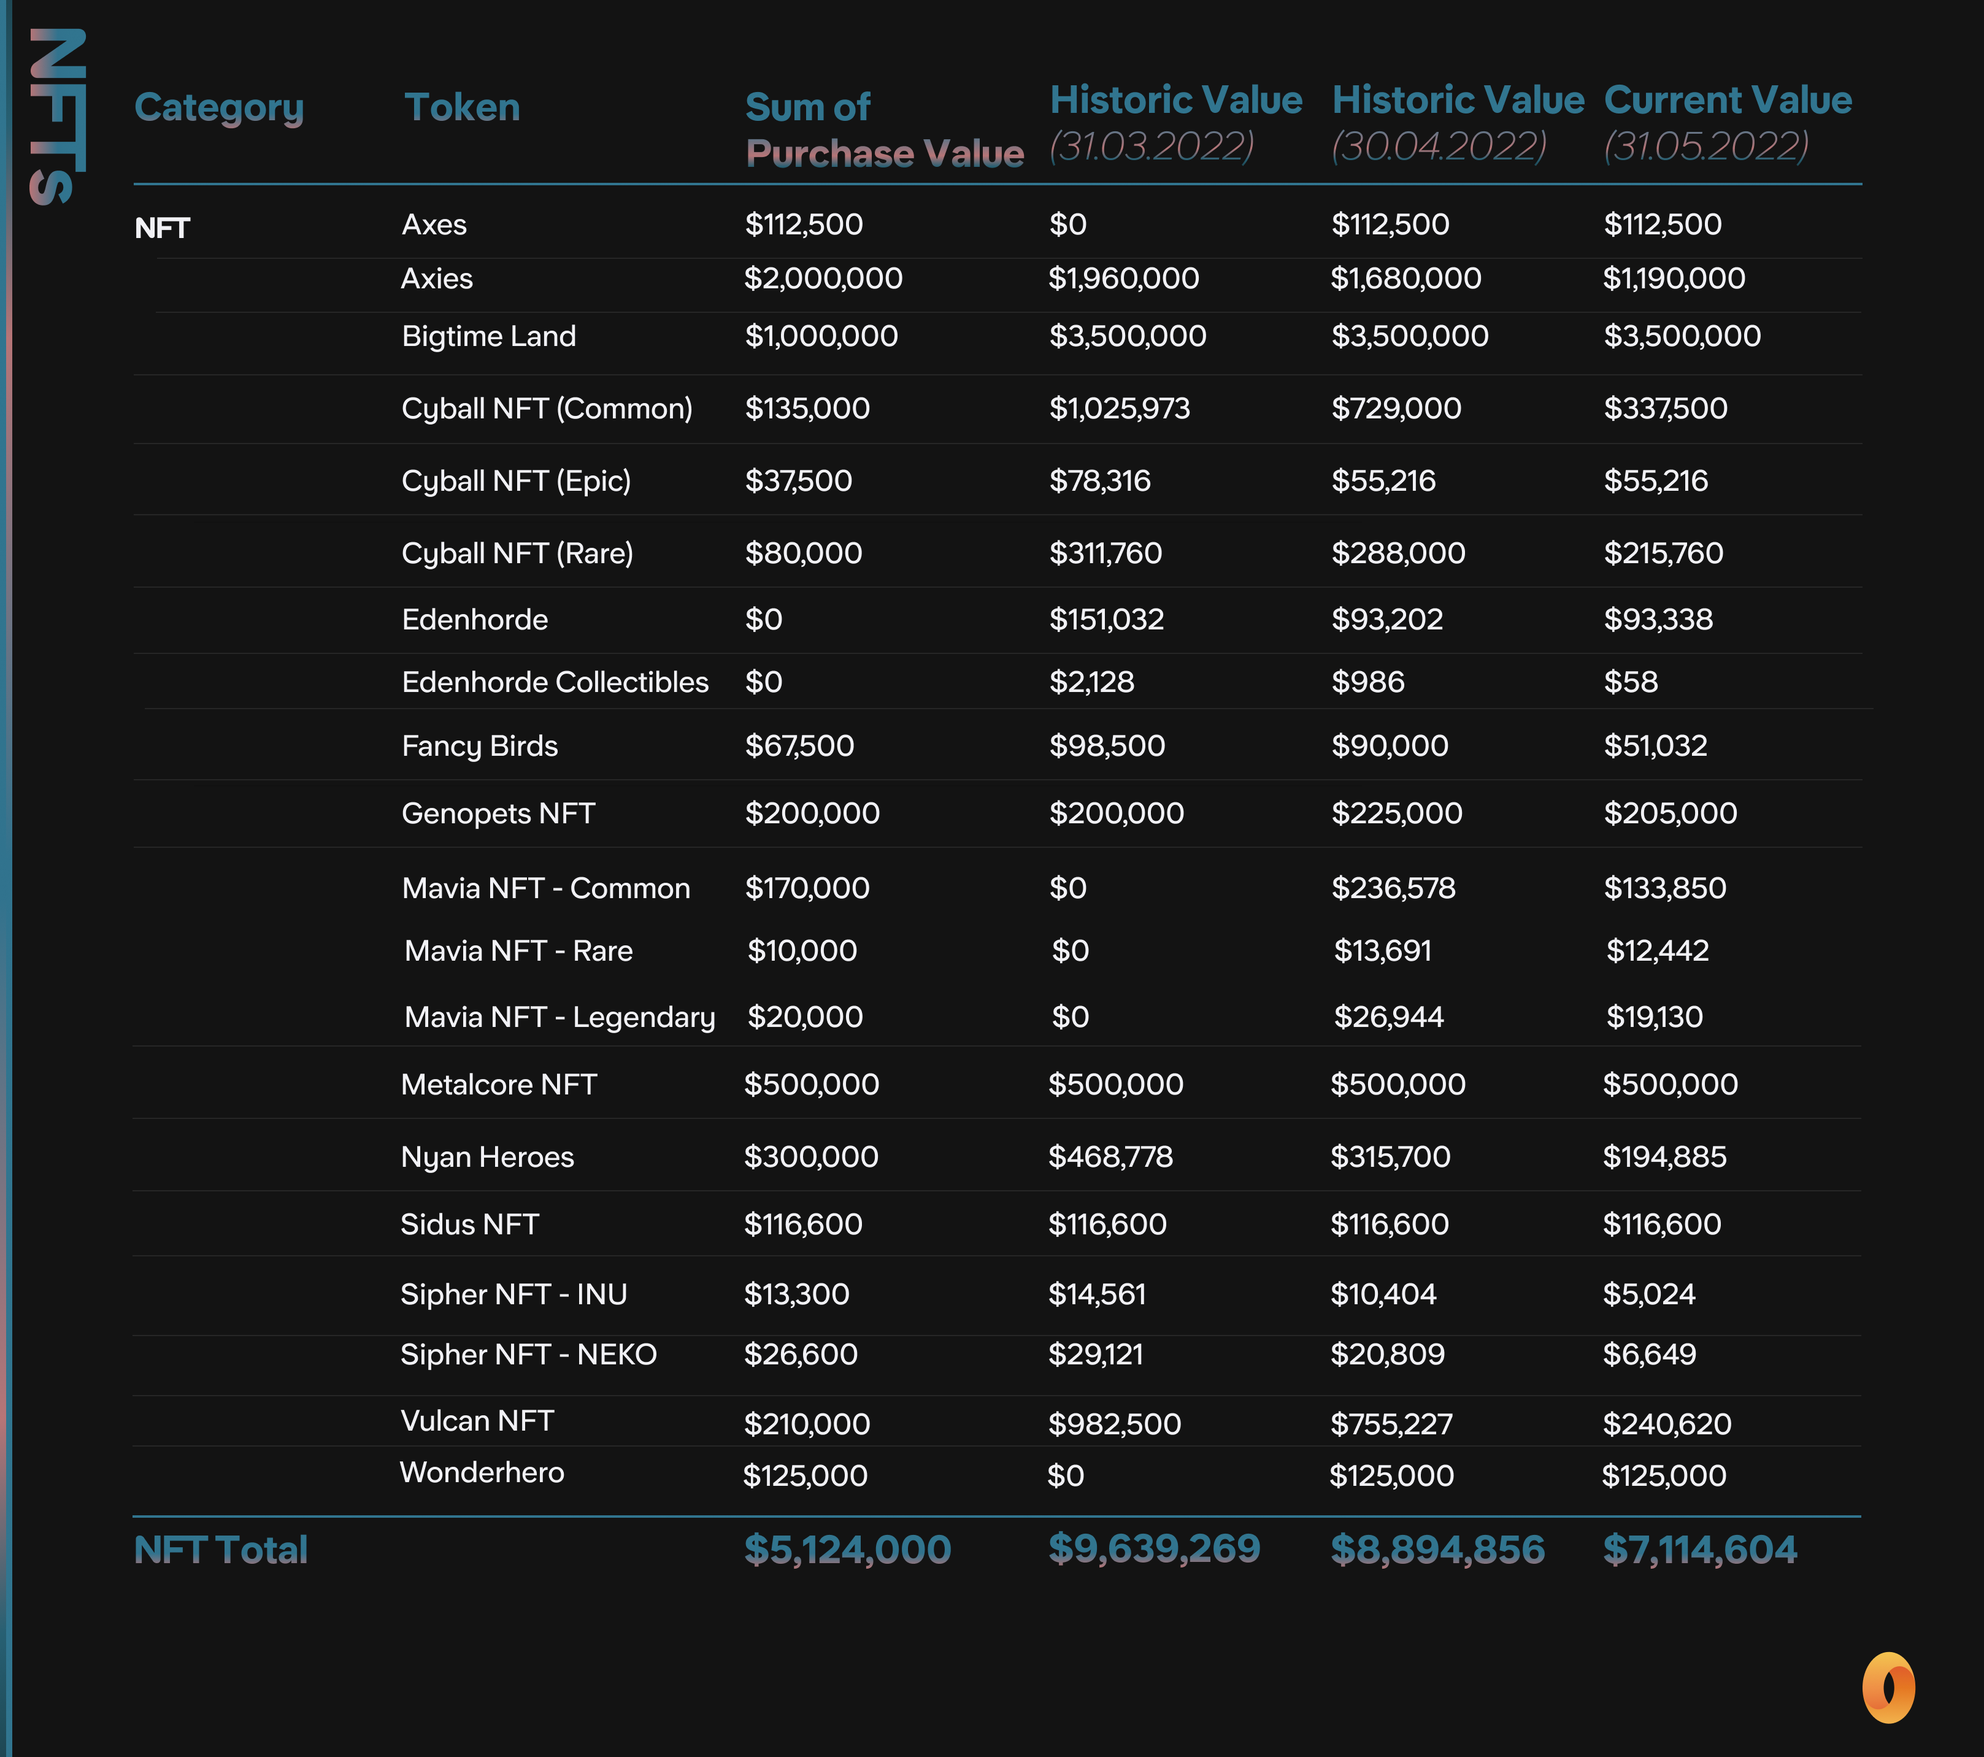The width and height of the screenshot is (1984, 1757).
Task: Click Edenhorde Collectibles current value $58
Action: (1631, 682)
